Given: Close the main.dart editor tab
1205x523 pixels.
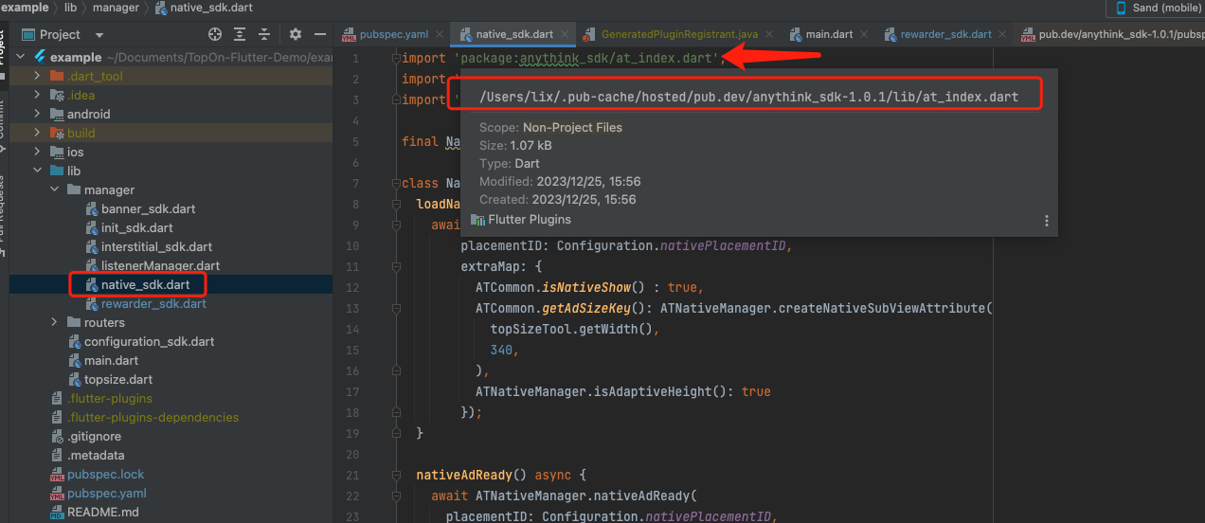Looking at the screenshot, I should pos(866,35).
